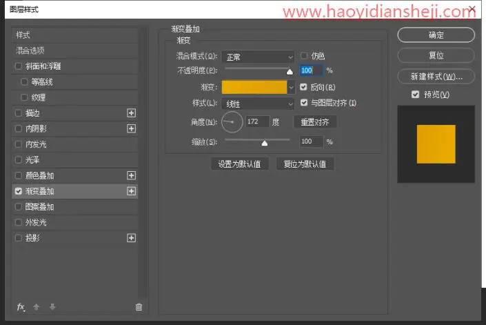Viewport: 486px width, 325px height.
Task: Open 样式(L) dropdown showing 线性
Action: click(x=258, y=104)
